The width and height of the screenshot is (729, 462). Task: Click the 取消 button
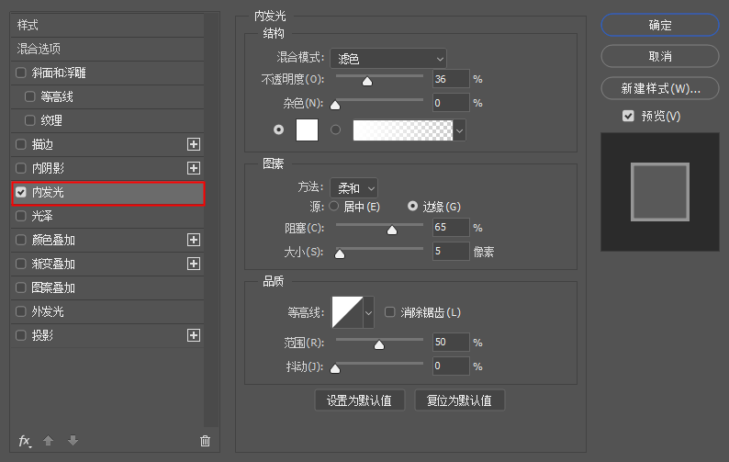point(660,56)
